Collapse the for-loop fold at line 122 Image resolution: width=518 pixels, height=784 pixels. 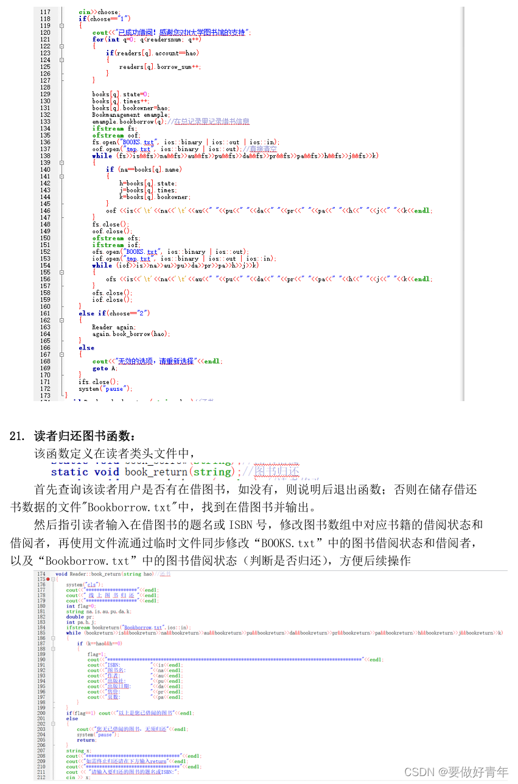(x=61, y=46)
